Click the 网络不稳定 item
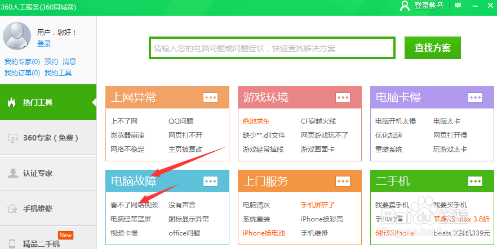This screenshot has height=249, width=497. tap(127, 149)
